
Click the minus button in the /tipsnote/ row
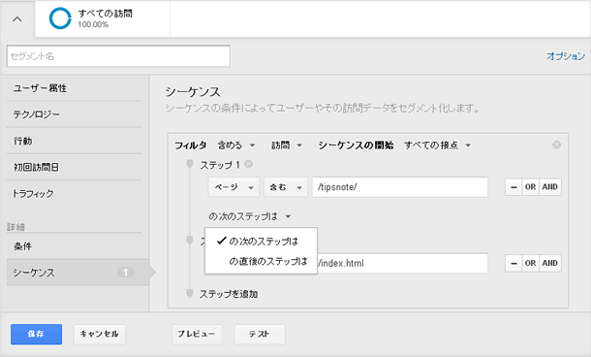pos(513,187)
